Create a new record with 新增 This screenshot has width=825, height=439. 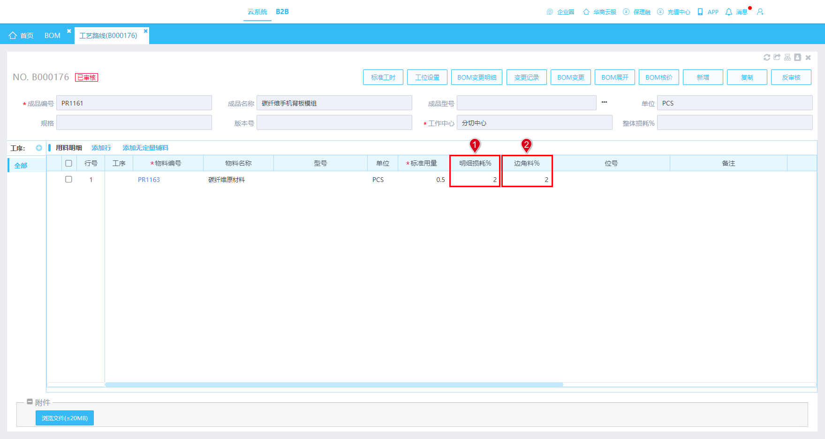click(703, 77)
